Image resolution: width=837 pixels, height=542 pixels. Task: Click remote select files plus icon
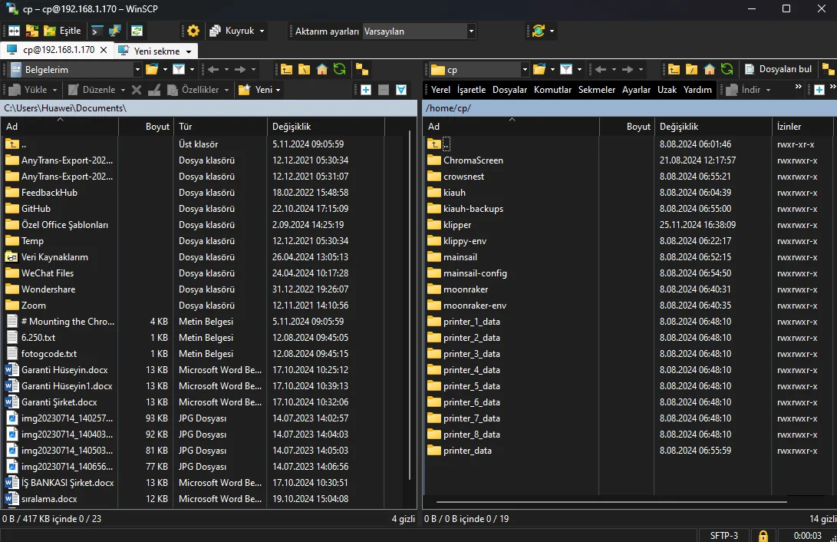coord(819,90)
